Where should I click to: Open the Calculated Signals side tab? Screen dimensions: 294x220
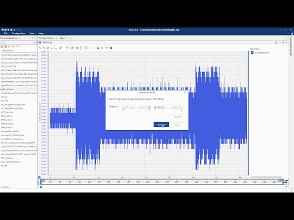tap(291, 46)
